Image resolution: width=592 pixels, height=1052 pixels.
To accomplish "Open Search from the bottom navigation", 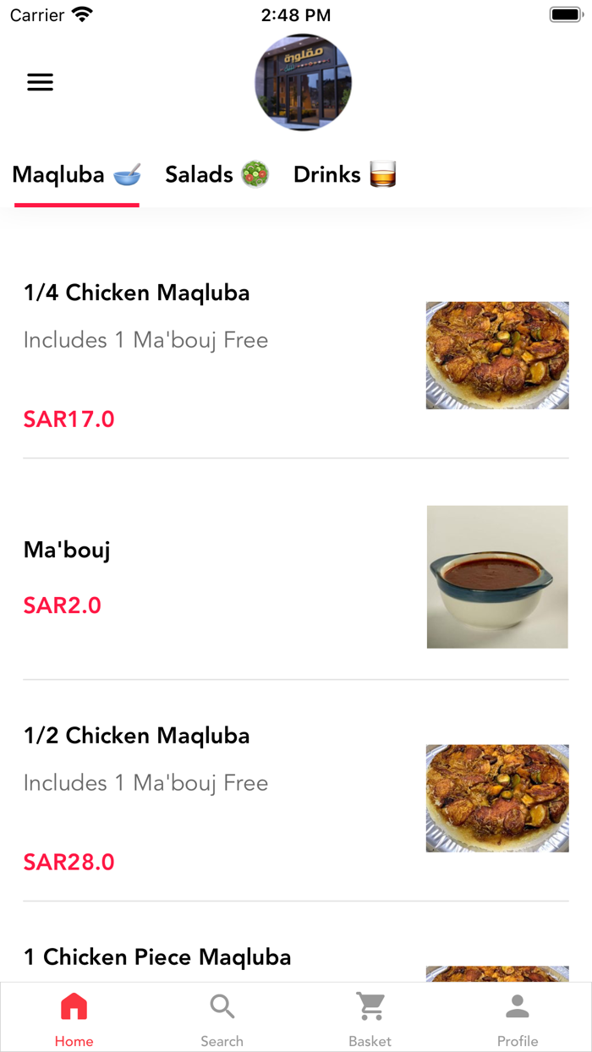I will tap(222, 1006).
